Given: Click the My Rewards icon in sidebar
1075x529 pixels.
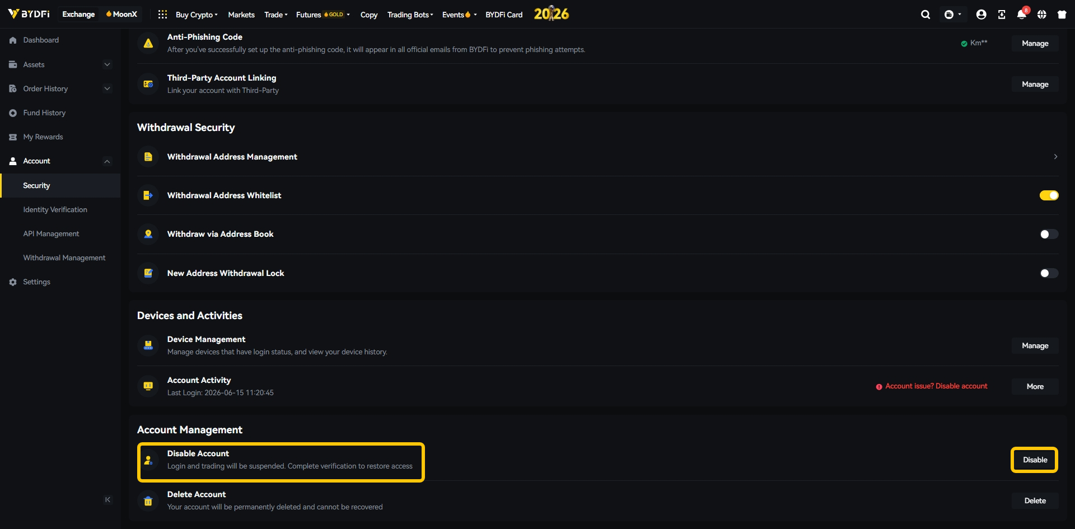Looking at the screenshot, I should click(13, 137).
